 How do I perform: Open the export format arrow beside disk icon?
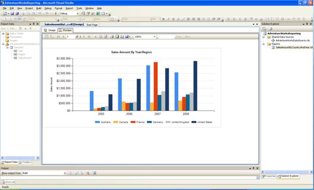coord(129,37)
